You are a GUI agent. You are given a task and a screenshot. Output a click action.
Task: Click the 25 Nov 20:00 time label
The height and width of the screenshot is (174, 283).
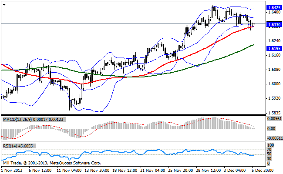coord(181,171)
